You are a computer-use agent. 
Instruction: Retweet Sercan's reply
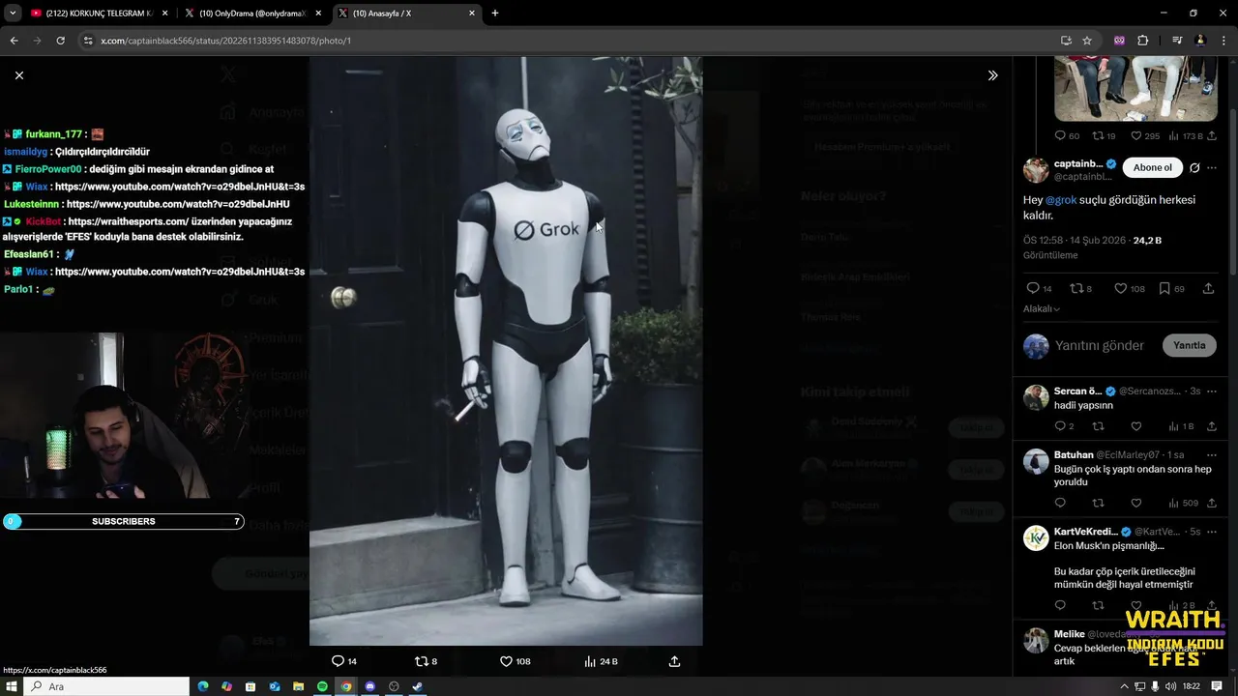[1098, 426]
